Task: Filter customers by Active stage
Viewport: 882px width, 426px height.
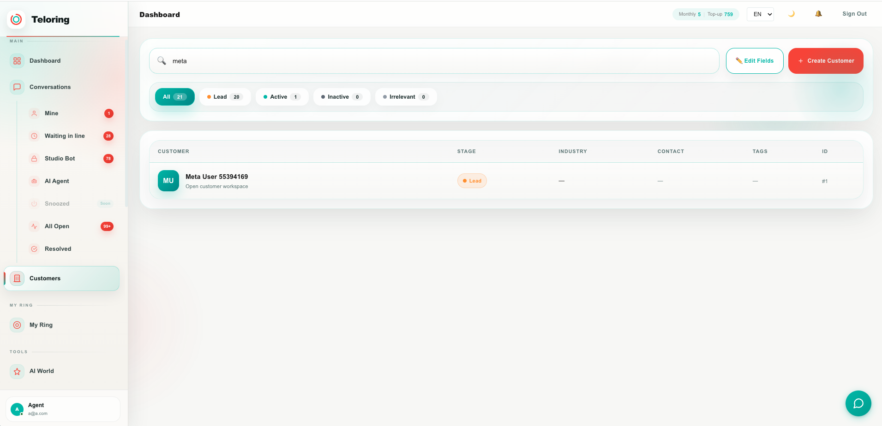Action: coord(282,97)
